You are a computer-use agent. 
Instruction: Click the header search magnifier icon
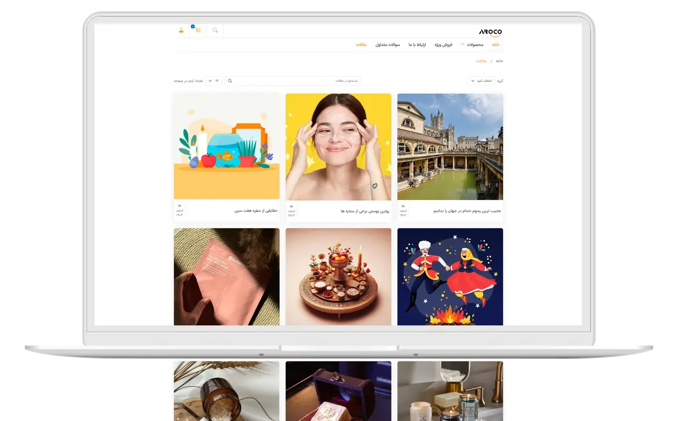pyautogui.click(x=215, y=30)
